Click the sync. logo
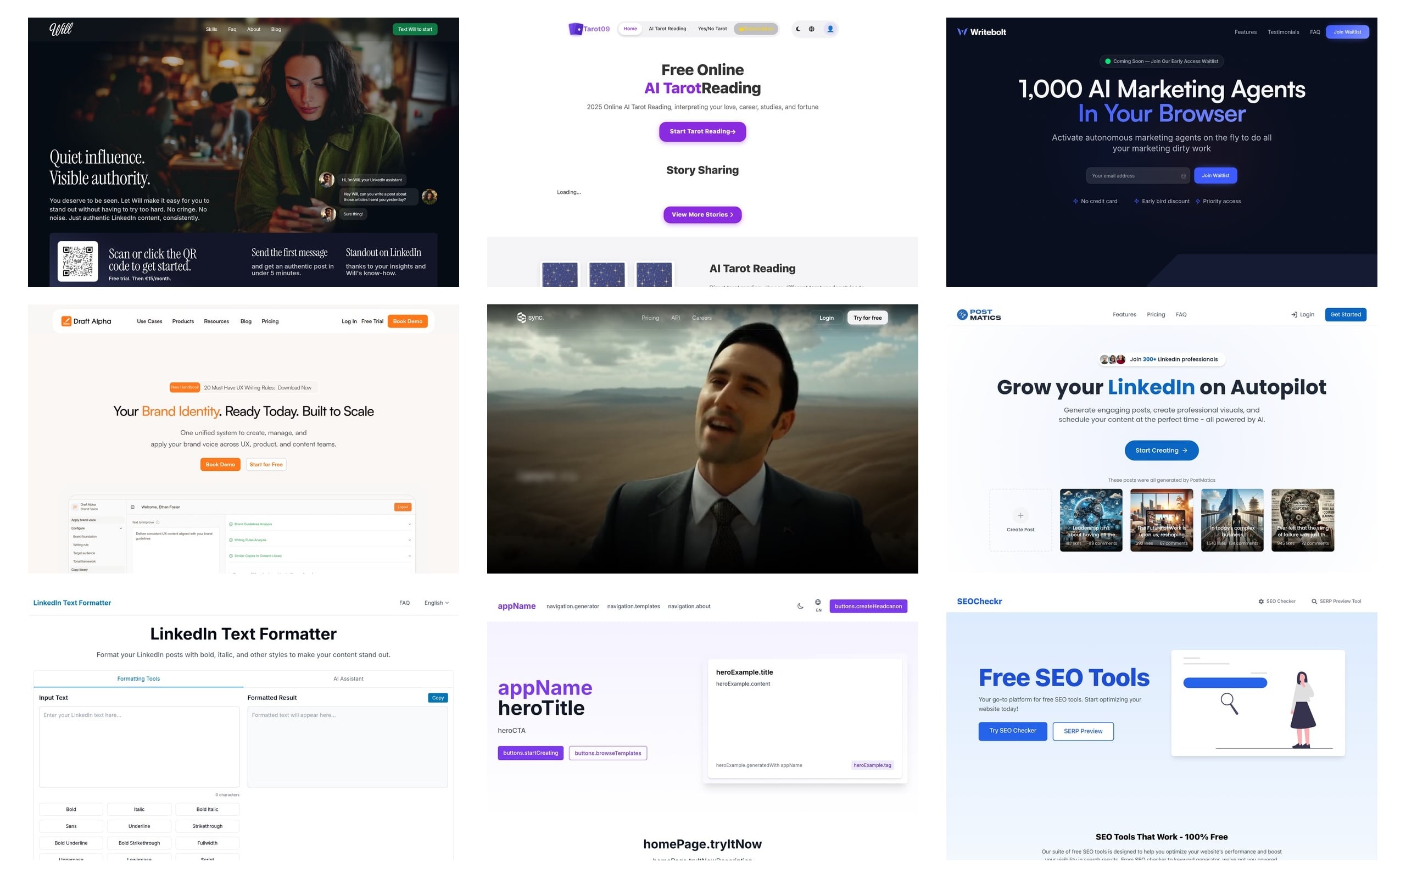Viewport: 1406px width, 879px height. pyautogui.click(x=530, y=318)
